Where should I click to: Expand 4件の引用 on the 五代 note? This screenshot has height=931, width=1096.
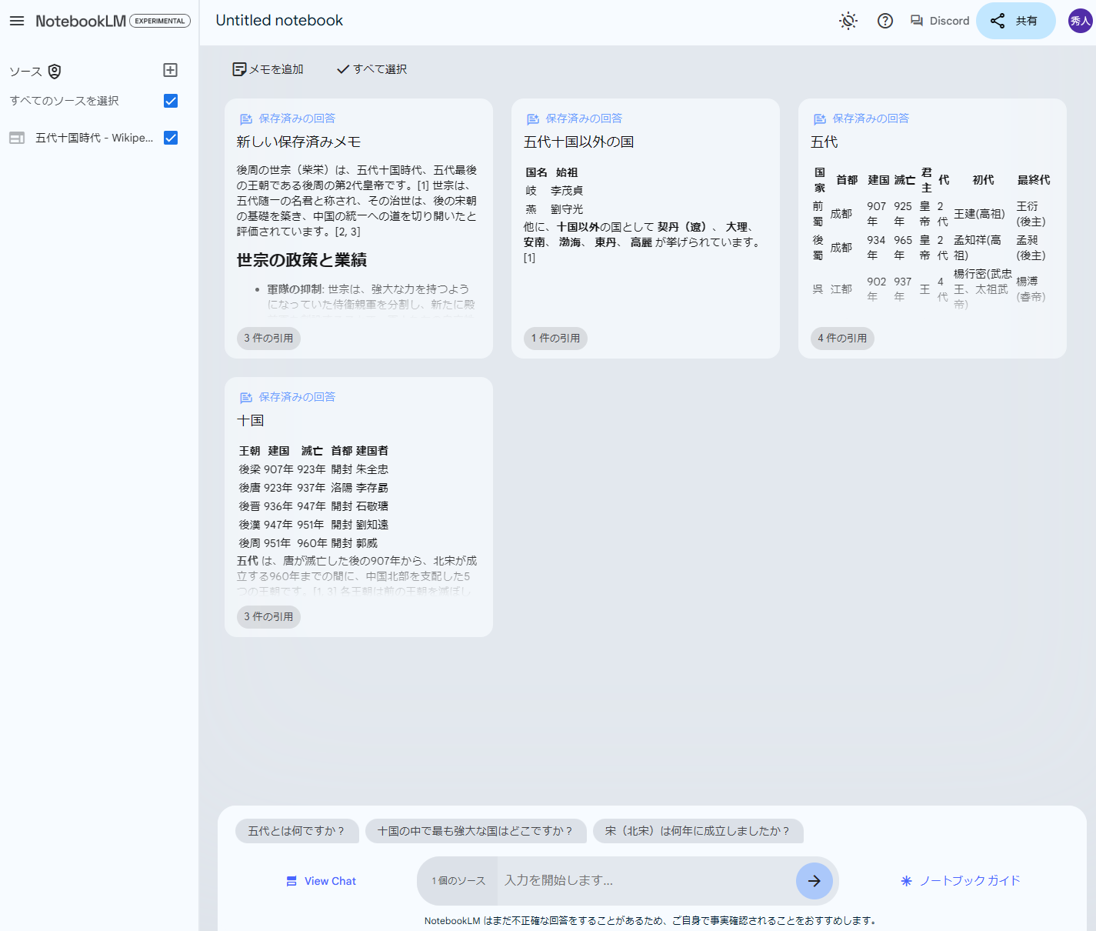(842, 338)
